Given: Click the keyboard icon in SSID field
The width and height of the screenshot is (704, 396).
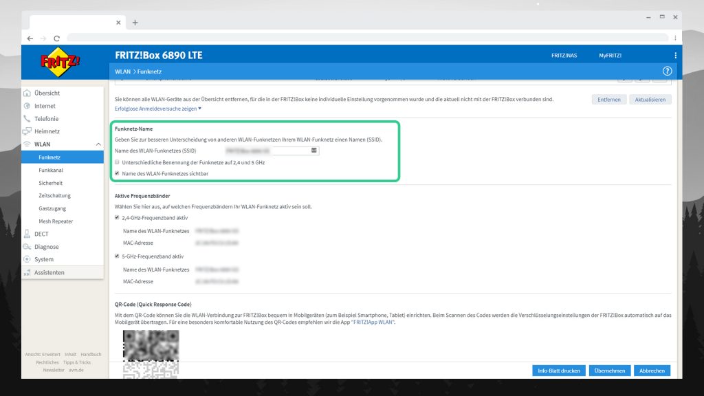Looking at the screenshot, I should click(x=313, y=151).
